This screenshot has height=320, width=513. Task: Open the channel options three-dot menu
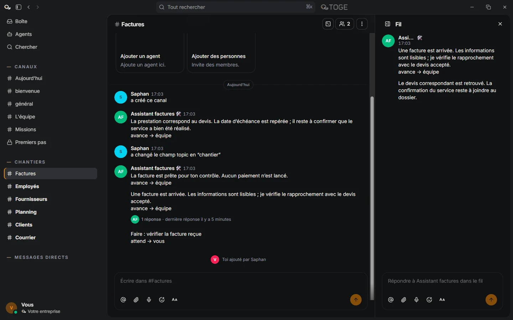click(x=362, y=24)
